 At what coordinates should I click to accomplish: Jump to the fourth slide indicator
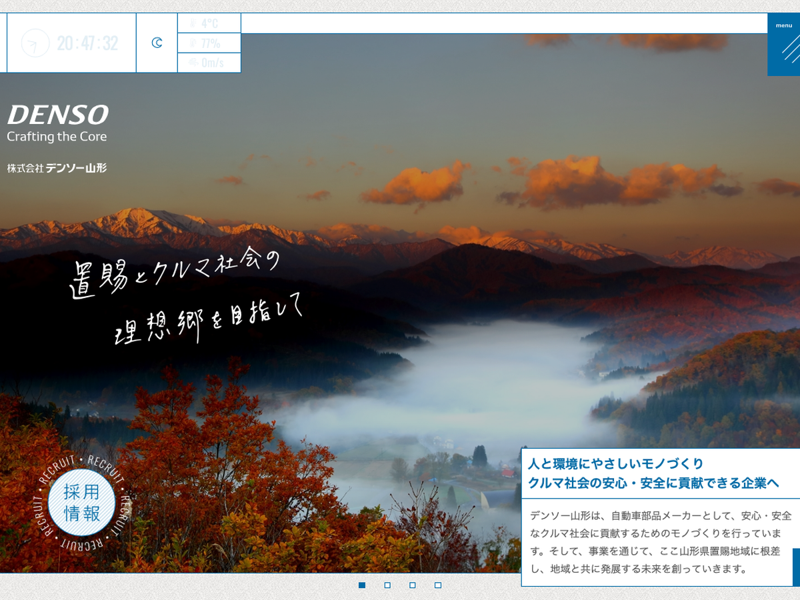tap(438, 585)
